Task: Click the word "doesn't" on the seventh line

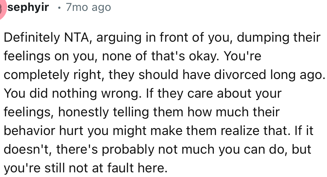Action: [x=24, y=150]
